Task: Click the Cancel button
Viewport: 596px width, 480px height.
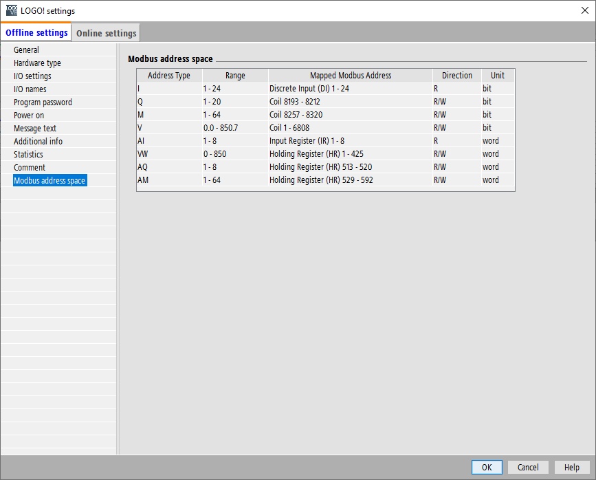Action: [x=528, y=467]
